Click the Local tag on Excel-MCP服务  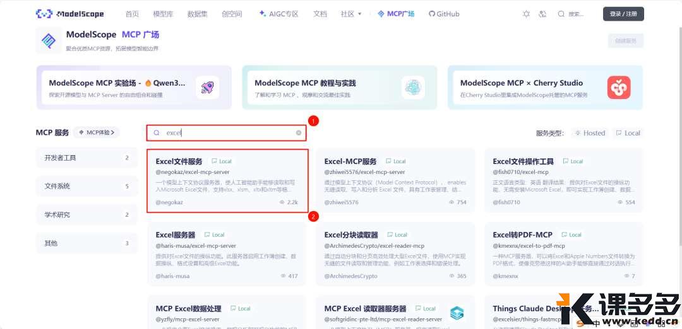tap(396, 161)
